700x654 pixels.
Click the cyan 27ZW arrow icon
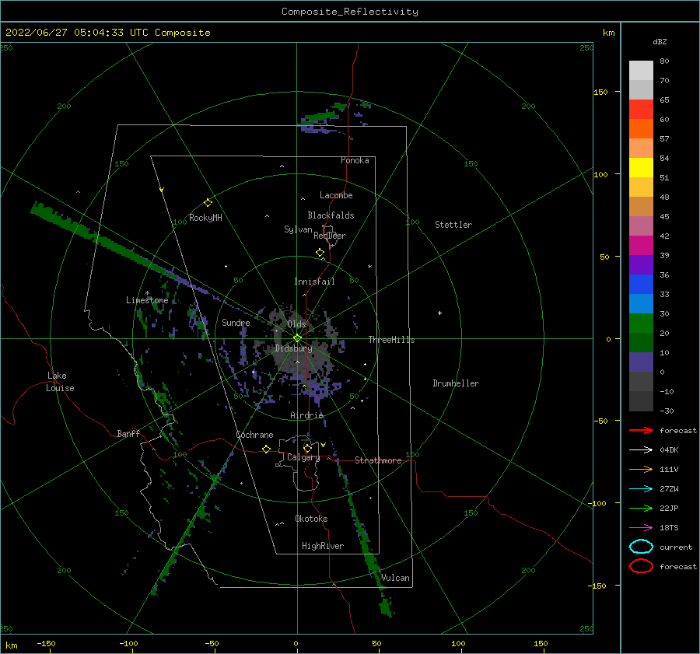[641, 489]
